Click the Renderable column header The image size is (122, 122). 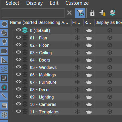click(x=89, y=23)
